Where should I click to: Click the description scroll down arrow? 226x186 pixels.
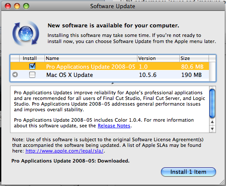click(212, 129)
